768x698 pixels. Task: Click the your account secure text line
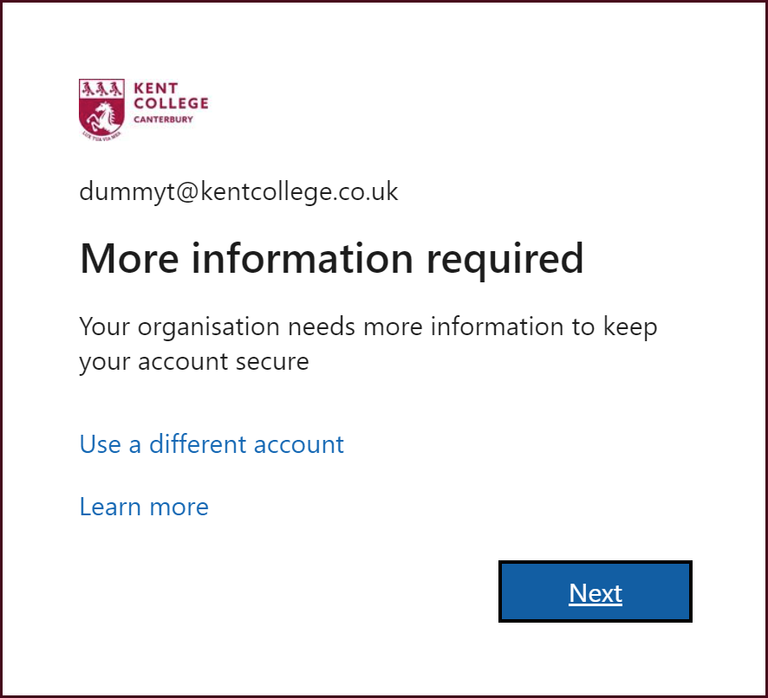[x=194, y=363]
